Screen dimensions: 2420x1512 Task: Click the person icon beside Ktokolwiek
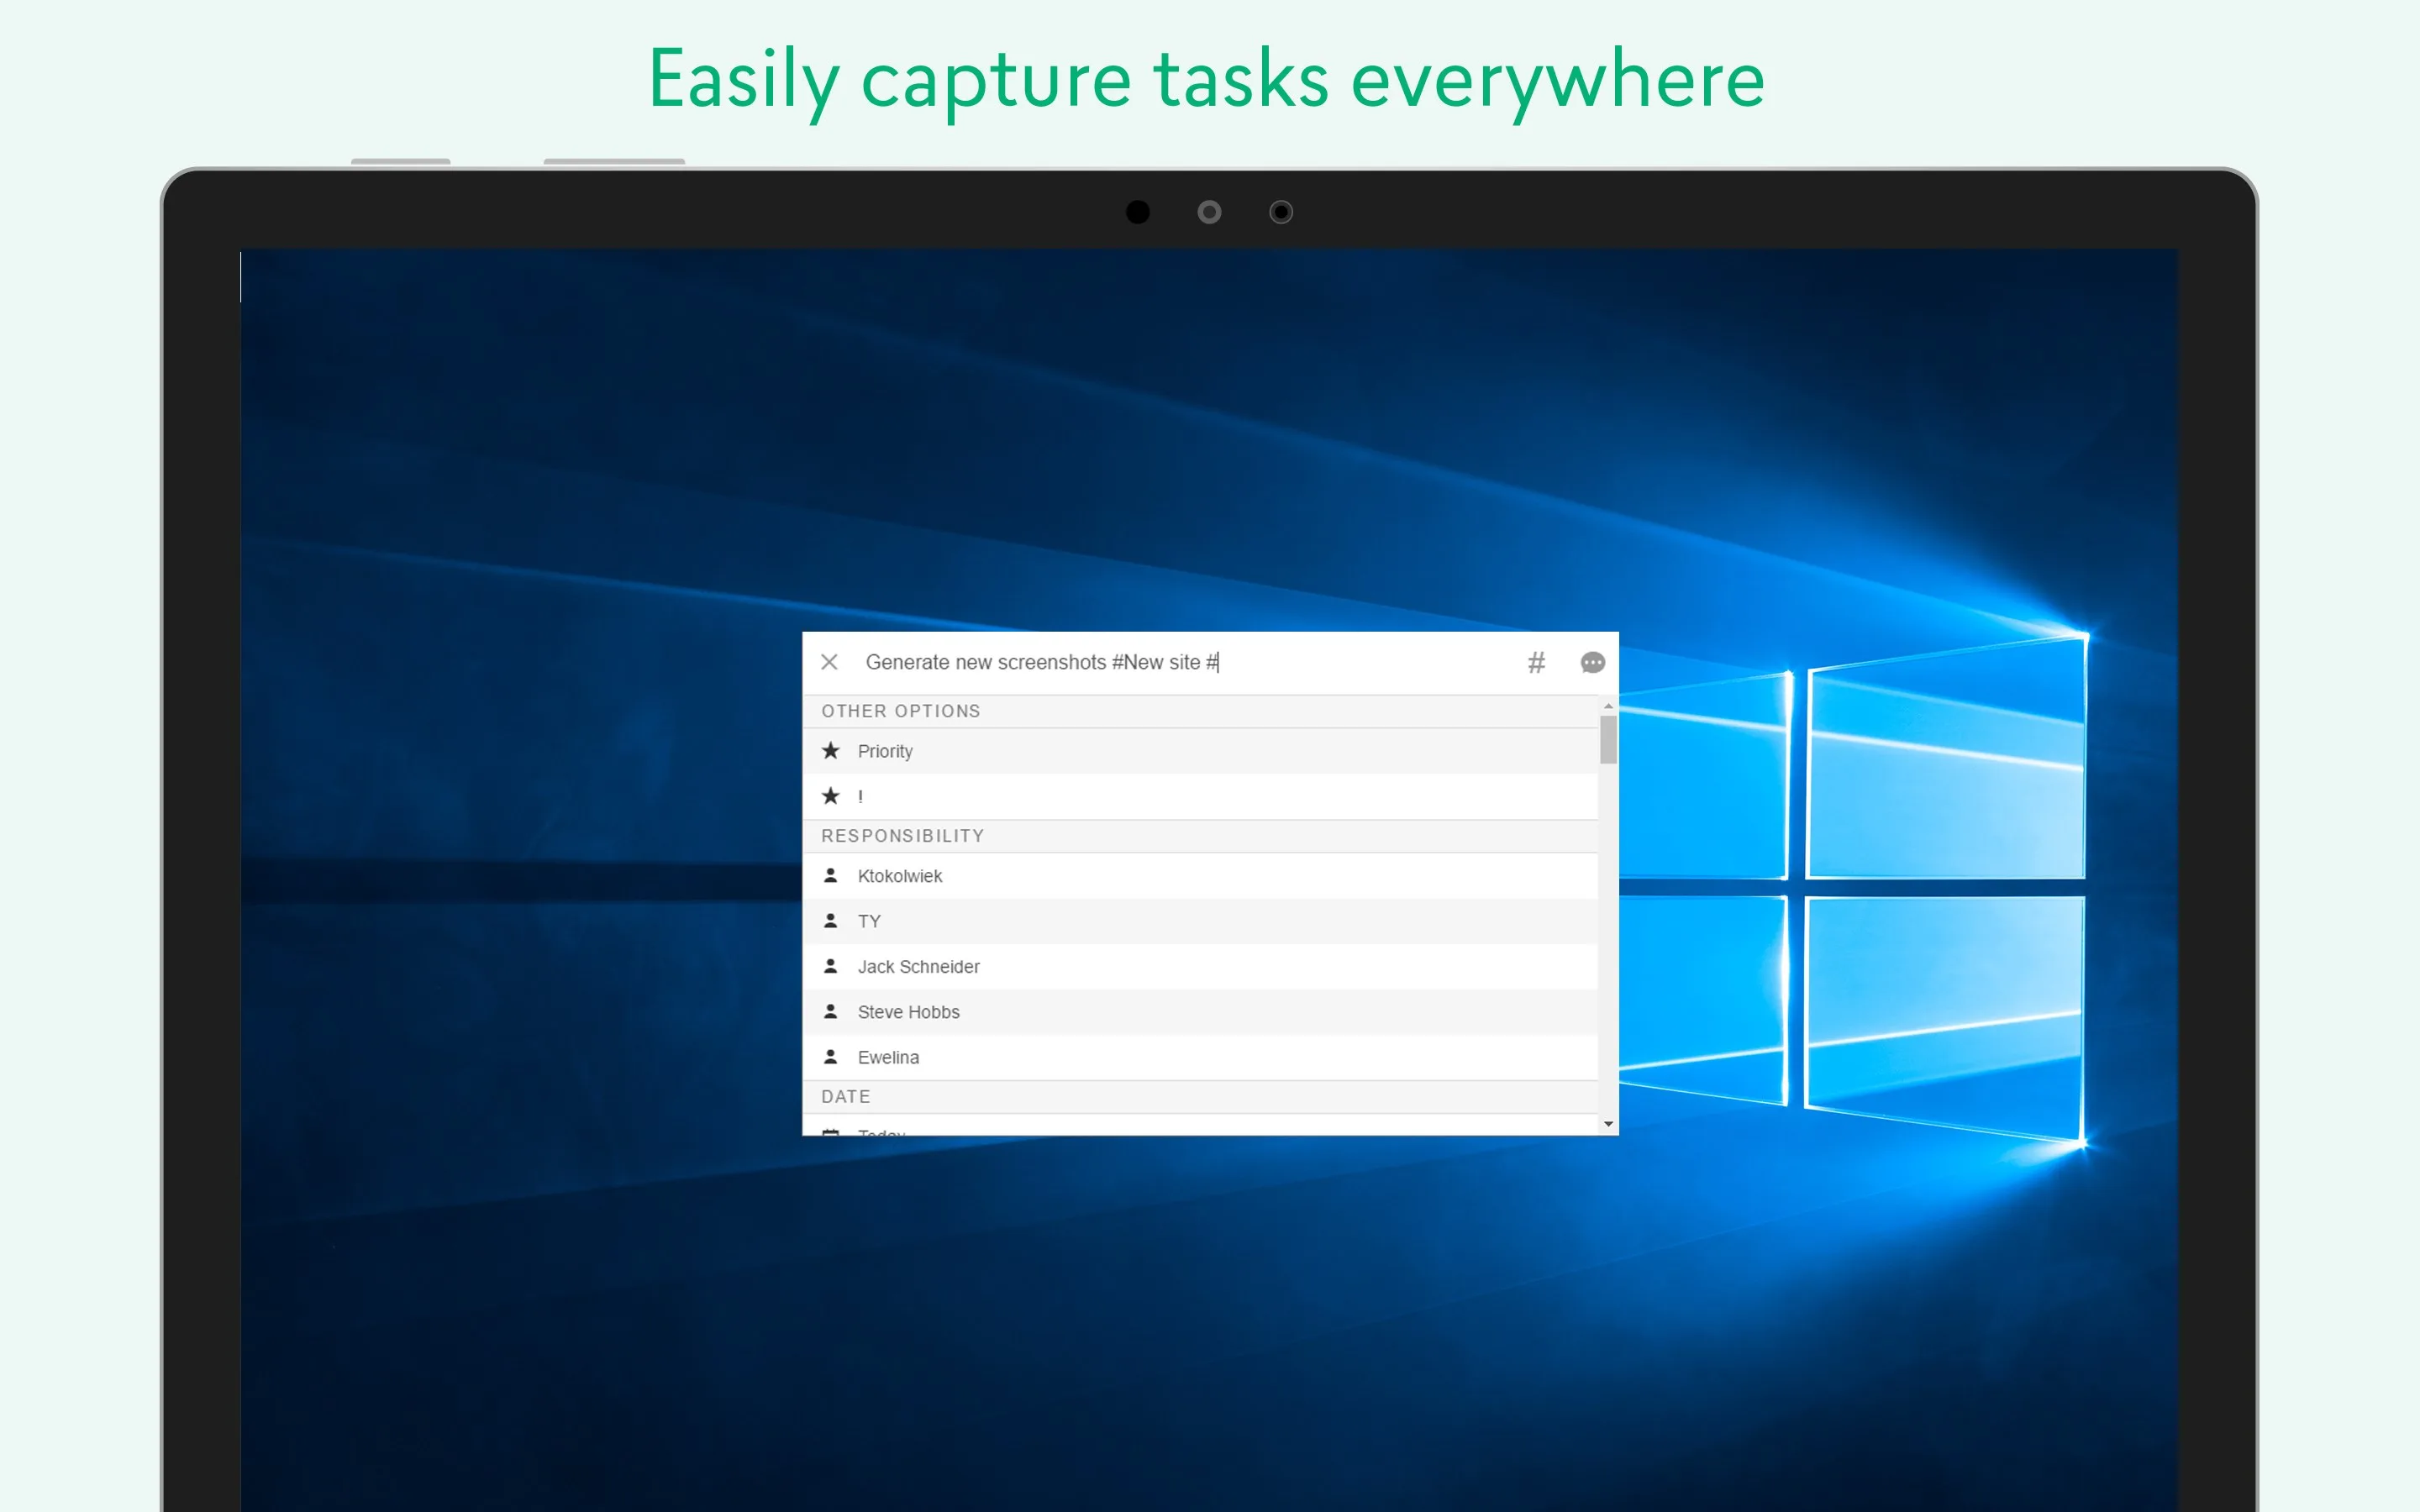tap(830, 875)
